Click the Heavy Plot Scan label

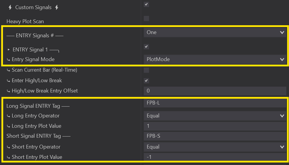25,21
